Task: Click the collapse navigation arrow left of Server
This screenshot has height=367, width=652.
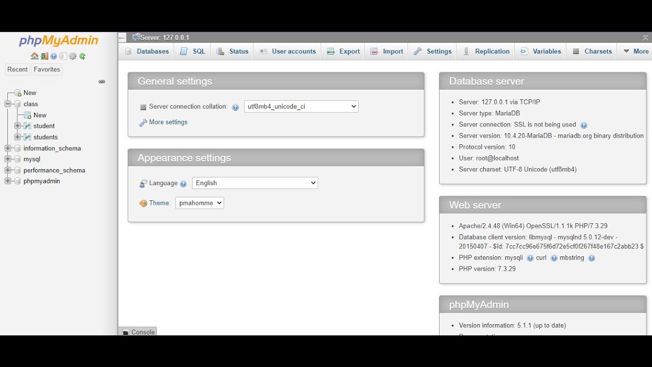Action: [122, 38]
